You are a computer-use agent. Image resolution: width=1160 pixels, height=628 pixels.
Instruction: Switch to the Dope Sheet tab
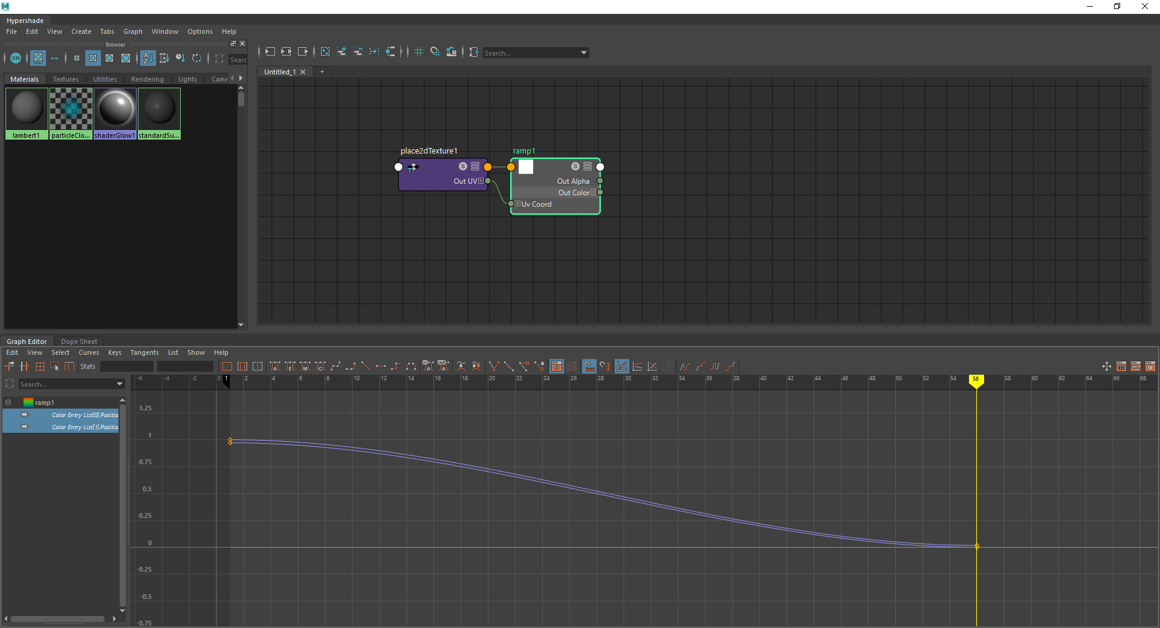coord(79,342)
